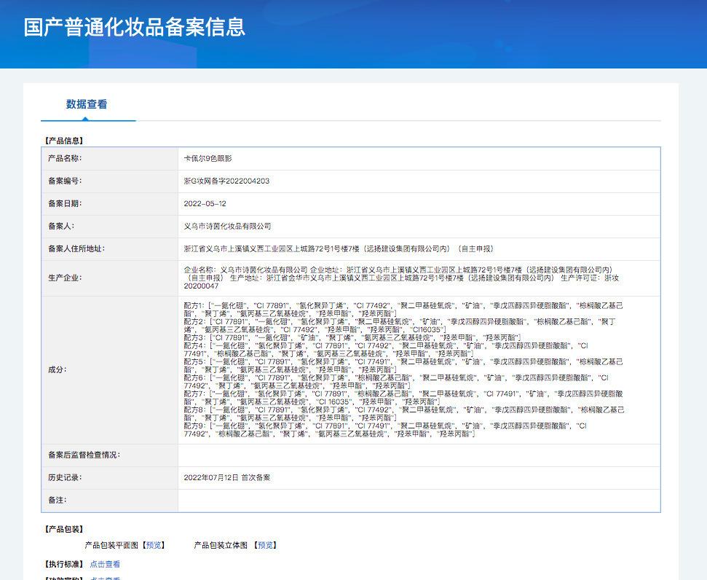This screenshot has height=580, width=707.
Task: Click the history record 2022年07月12日 首次备案
Action: [227, 477]
